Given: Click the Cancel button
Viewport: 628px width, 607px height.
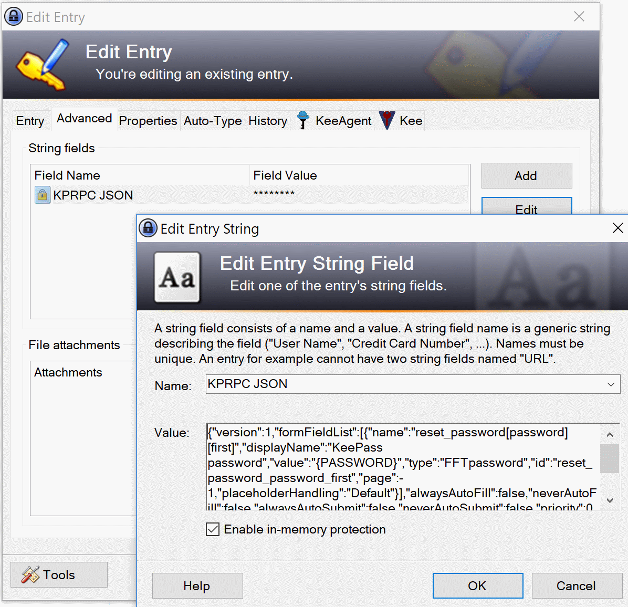Looking at the screenshot, I should click(x=577, y=586).
